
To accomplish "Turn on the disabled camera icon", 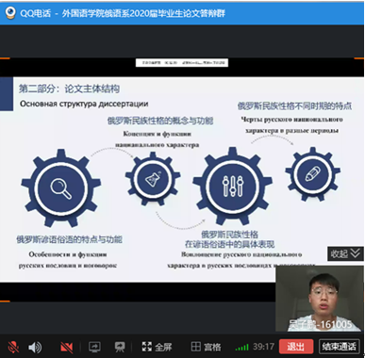I will [67, 347].
